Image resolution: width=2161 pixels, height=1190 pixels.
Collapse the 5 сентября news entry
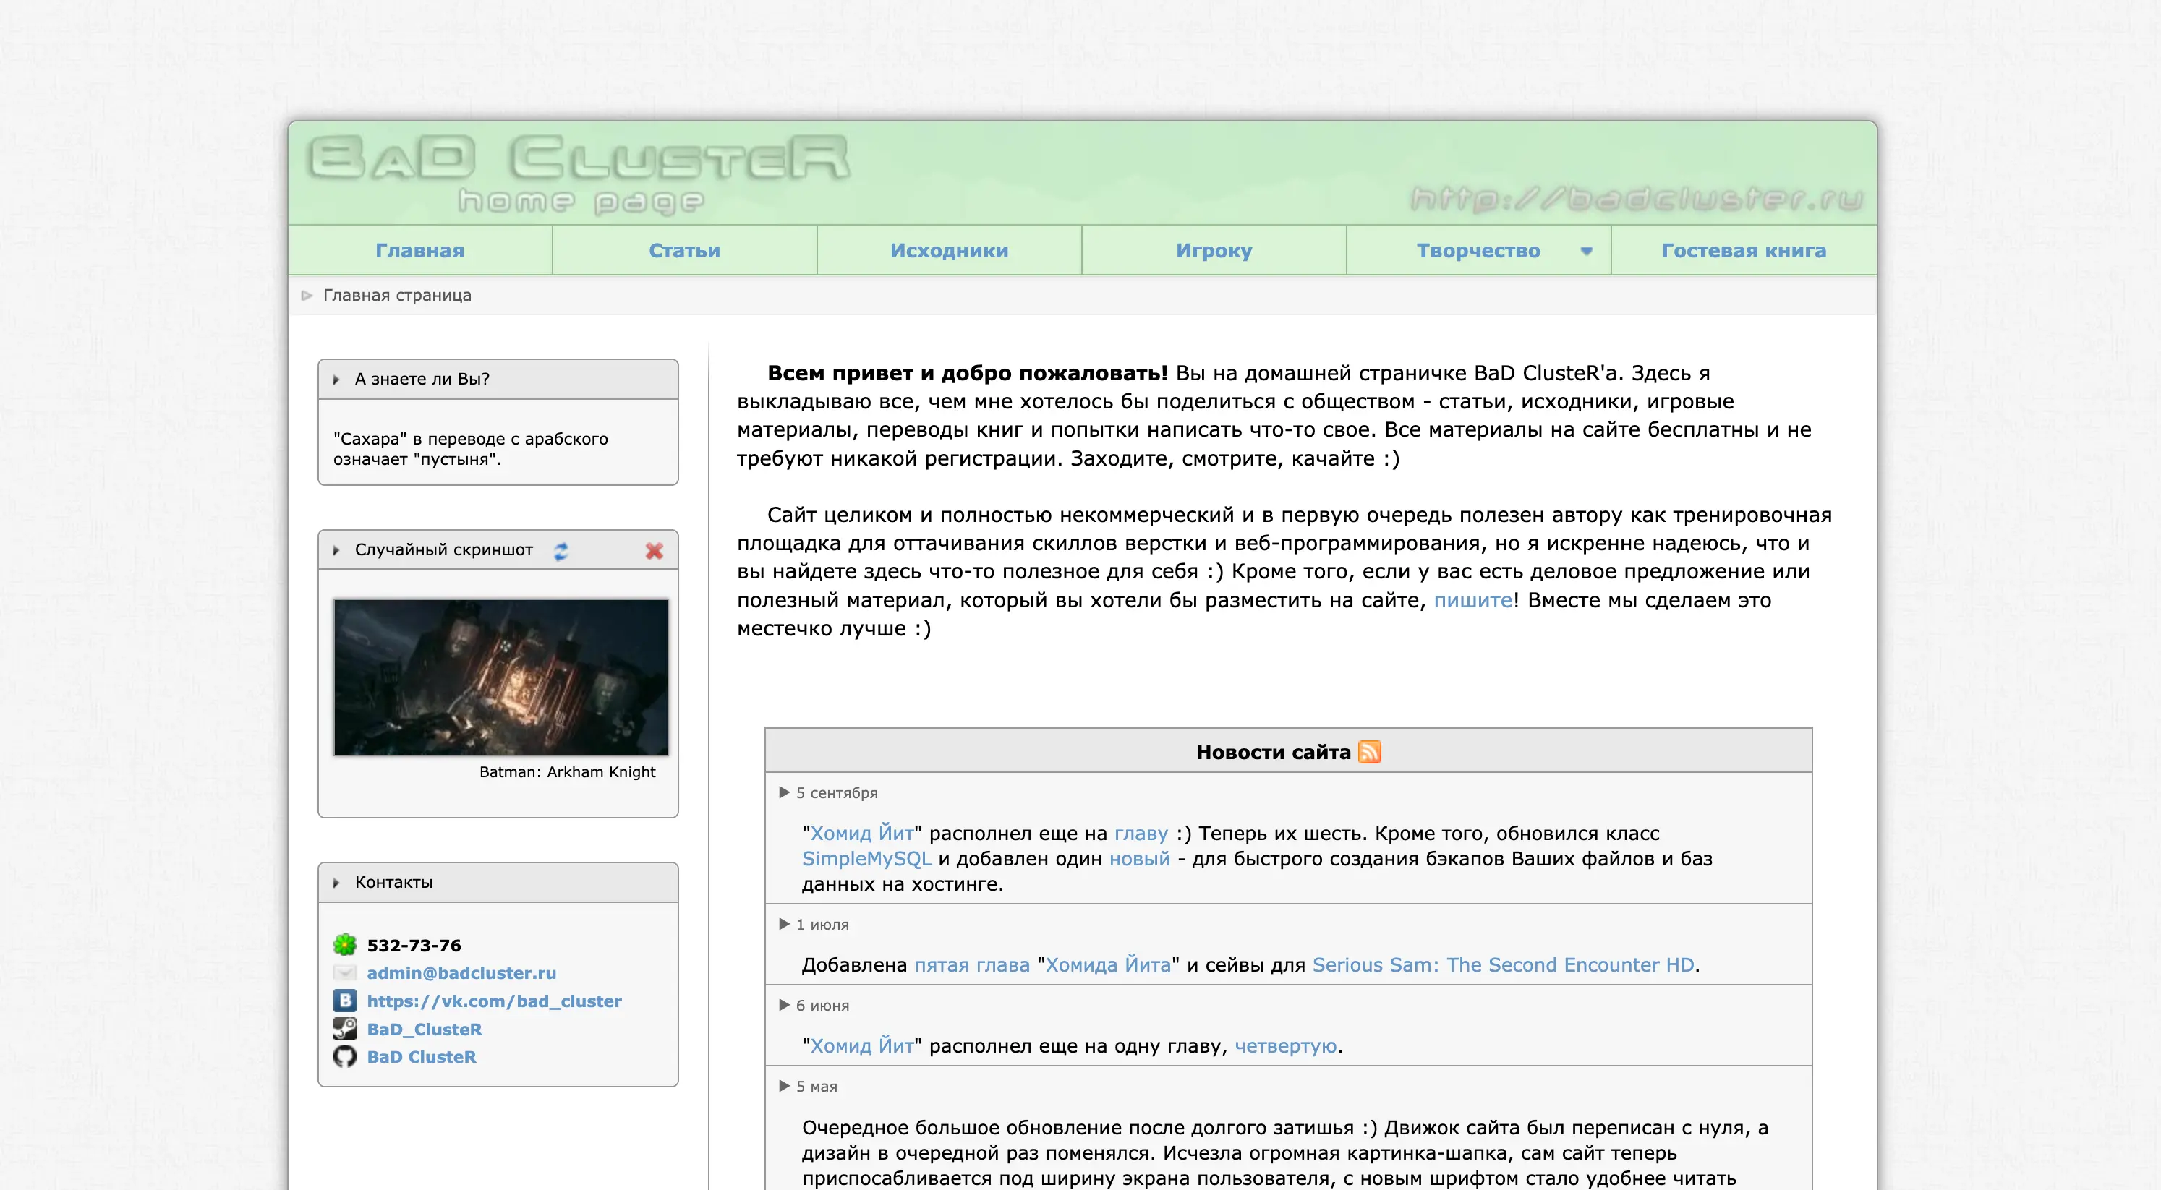coord(785,792)
